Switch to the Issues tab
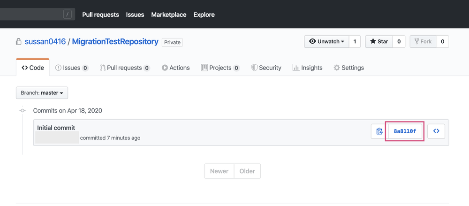The image size is (469, 206). pyautogui.click(x=72, y=68)
